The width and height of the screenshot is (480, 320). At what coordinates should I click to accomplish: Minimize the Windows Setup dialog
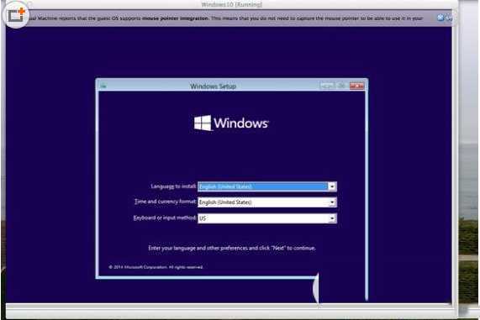coord(327,86)
